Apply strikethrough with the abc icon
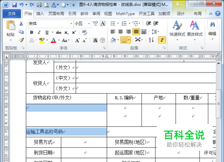Image resolution: width=224 pixels, height=162 pixels. [59, 32]
